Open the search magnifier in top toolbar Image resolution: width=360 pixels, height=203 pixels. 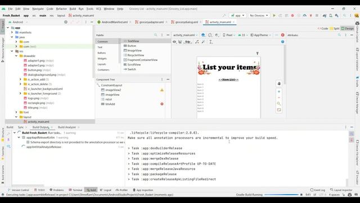344,15
